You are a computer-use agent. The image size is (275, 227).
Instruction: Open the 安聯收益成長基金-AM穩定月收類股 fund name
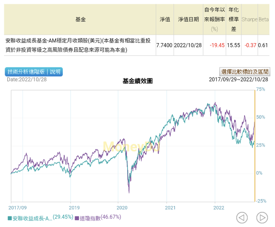(x=78, y=45)
